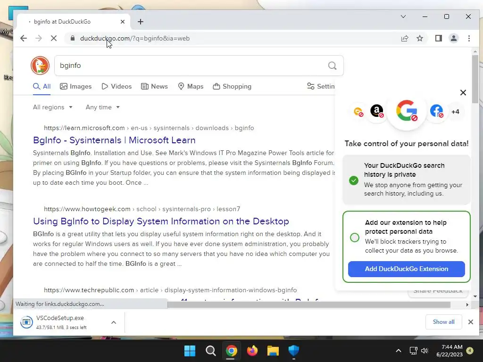The height and width of the screenshot is (362, 483).
Task: Close the downloads bar
Action: pos(470,322)
